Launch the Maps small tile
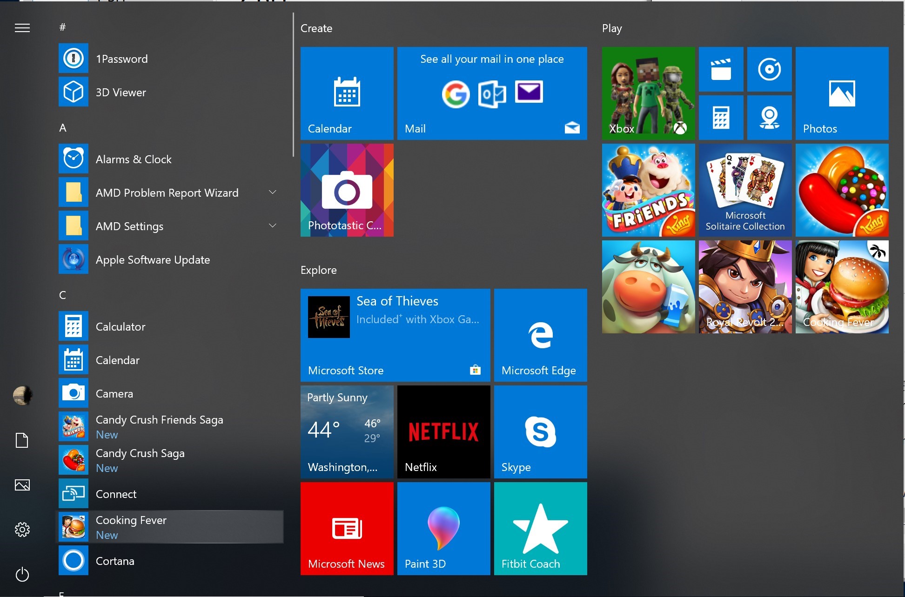 coord(769,118)
